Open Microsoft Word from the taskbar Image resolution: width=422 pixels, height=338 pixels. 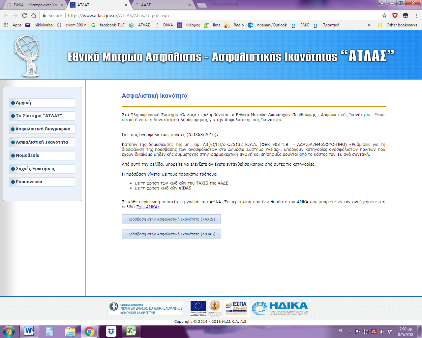(29, 331)
